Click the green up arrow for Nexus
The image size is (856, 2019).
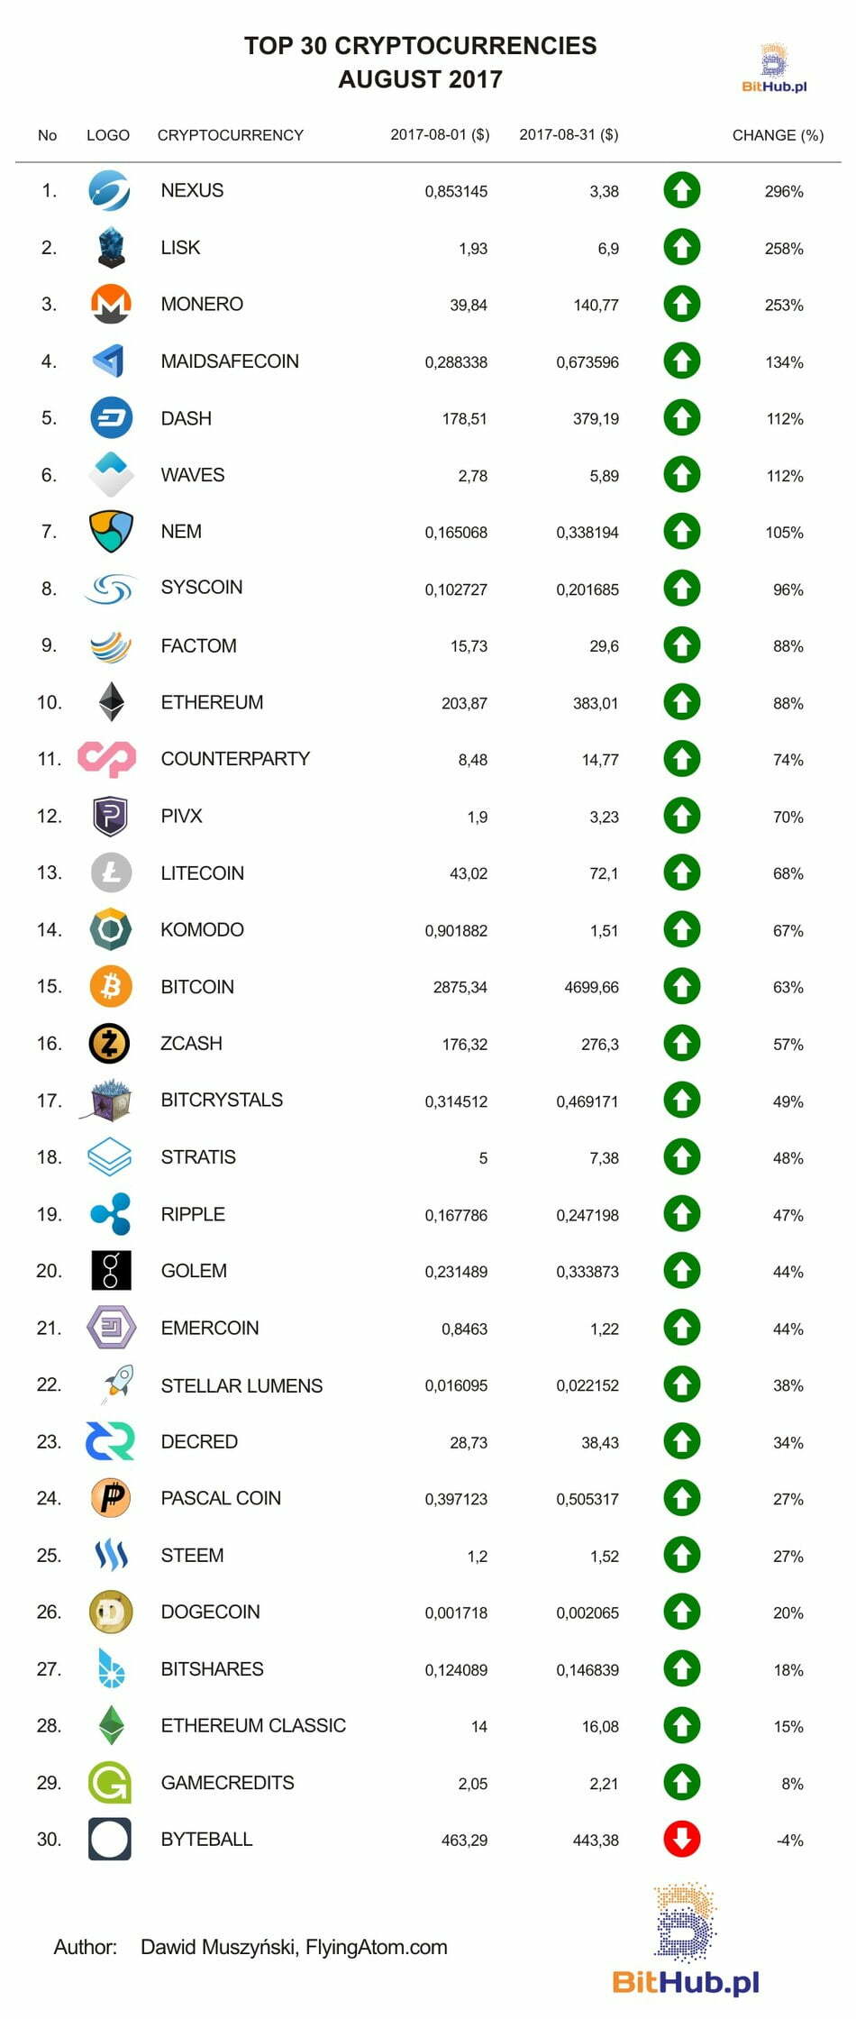click(682, 190)
